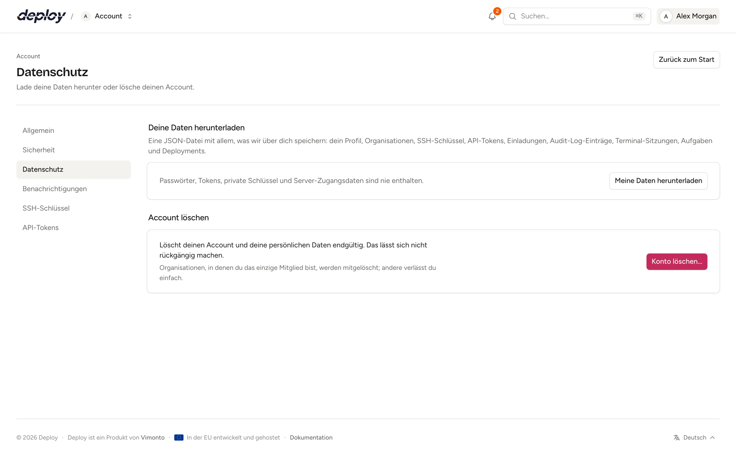This screenshot has width=736, height=460.
Task: Click the notification badge showing 2
Action: (497, 11)
